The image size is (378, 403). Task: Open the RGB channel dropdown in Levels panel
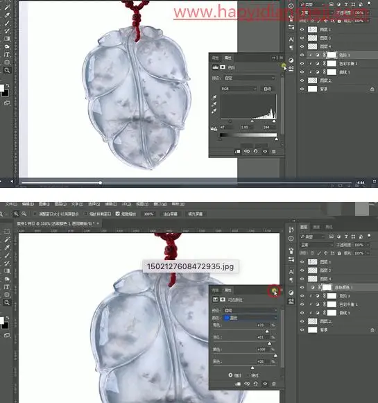coord(239,89)
